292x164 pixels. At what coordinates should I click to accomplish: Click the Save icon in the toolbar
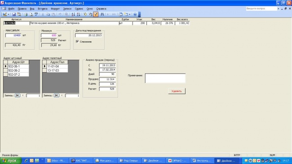point(14,14)
